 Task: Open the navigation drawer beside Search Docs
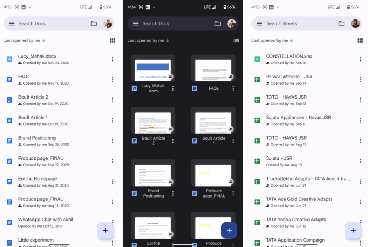[12, 23]
